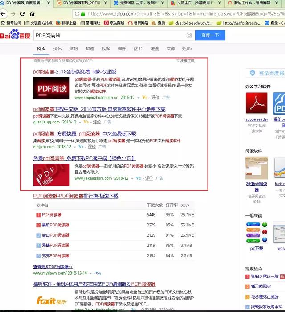Open the 常用网址 bookmark folder
This screenshot has width=285, height=312.
pyautogui.click(x=90, y=23)
